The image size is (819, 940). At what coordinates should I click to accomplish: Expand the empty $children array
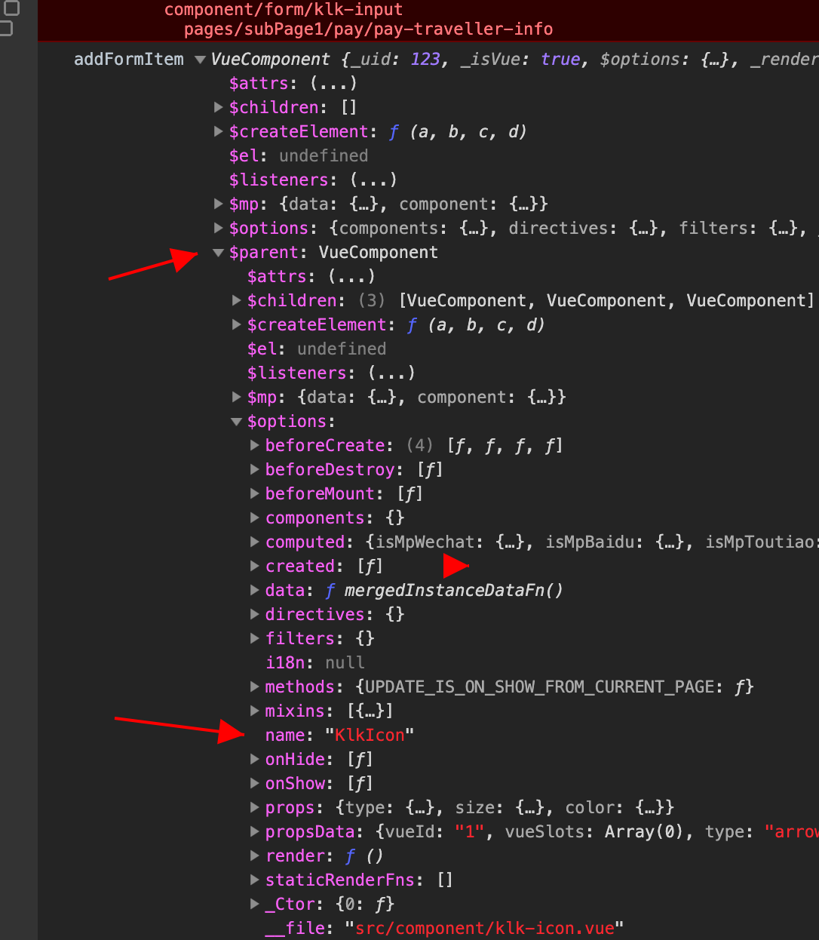(x=219, y=108)
